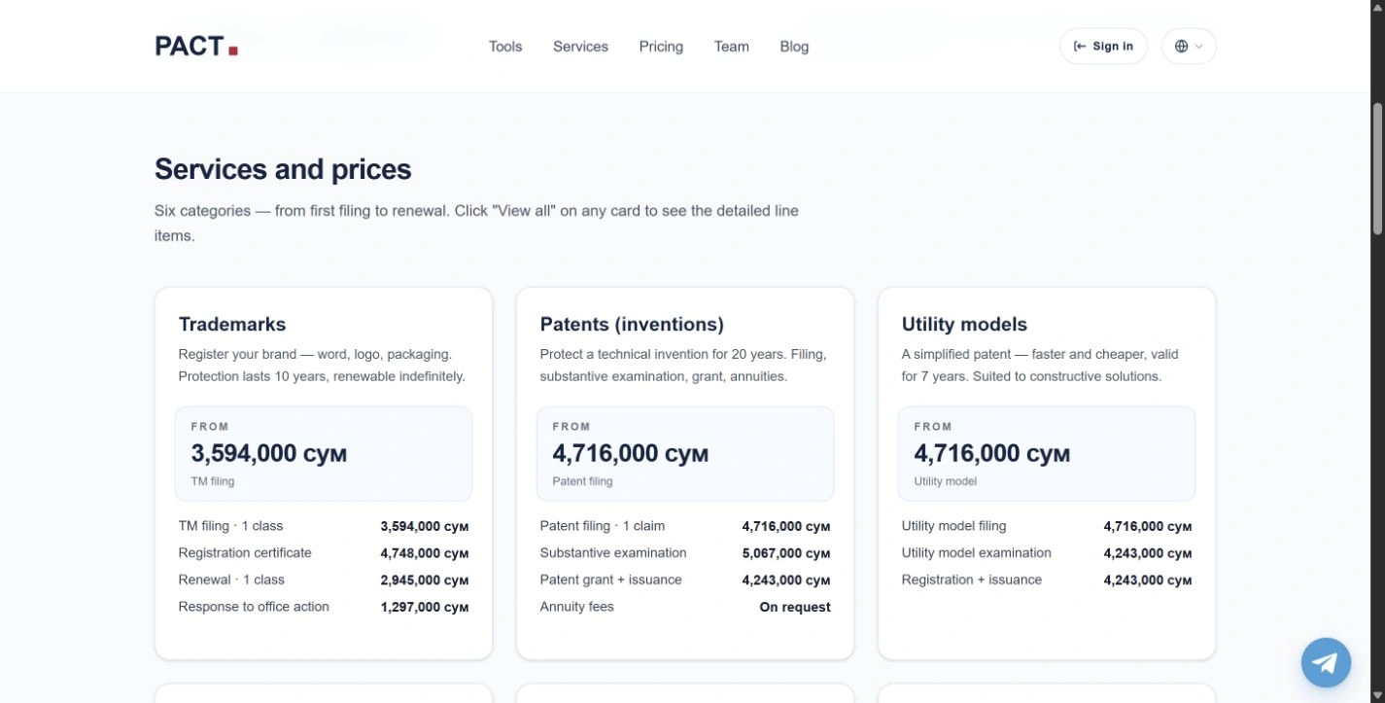Click the Utility model price box
Screen dimensions: 1385x703
(x=1047, y=454)
